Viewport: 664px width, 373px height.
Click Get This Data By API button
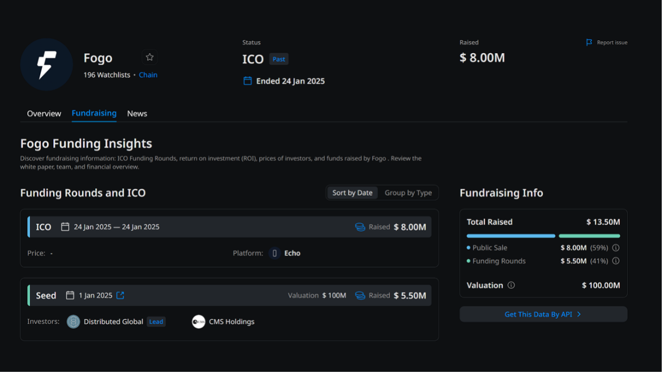(x=543, y=314)
